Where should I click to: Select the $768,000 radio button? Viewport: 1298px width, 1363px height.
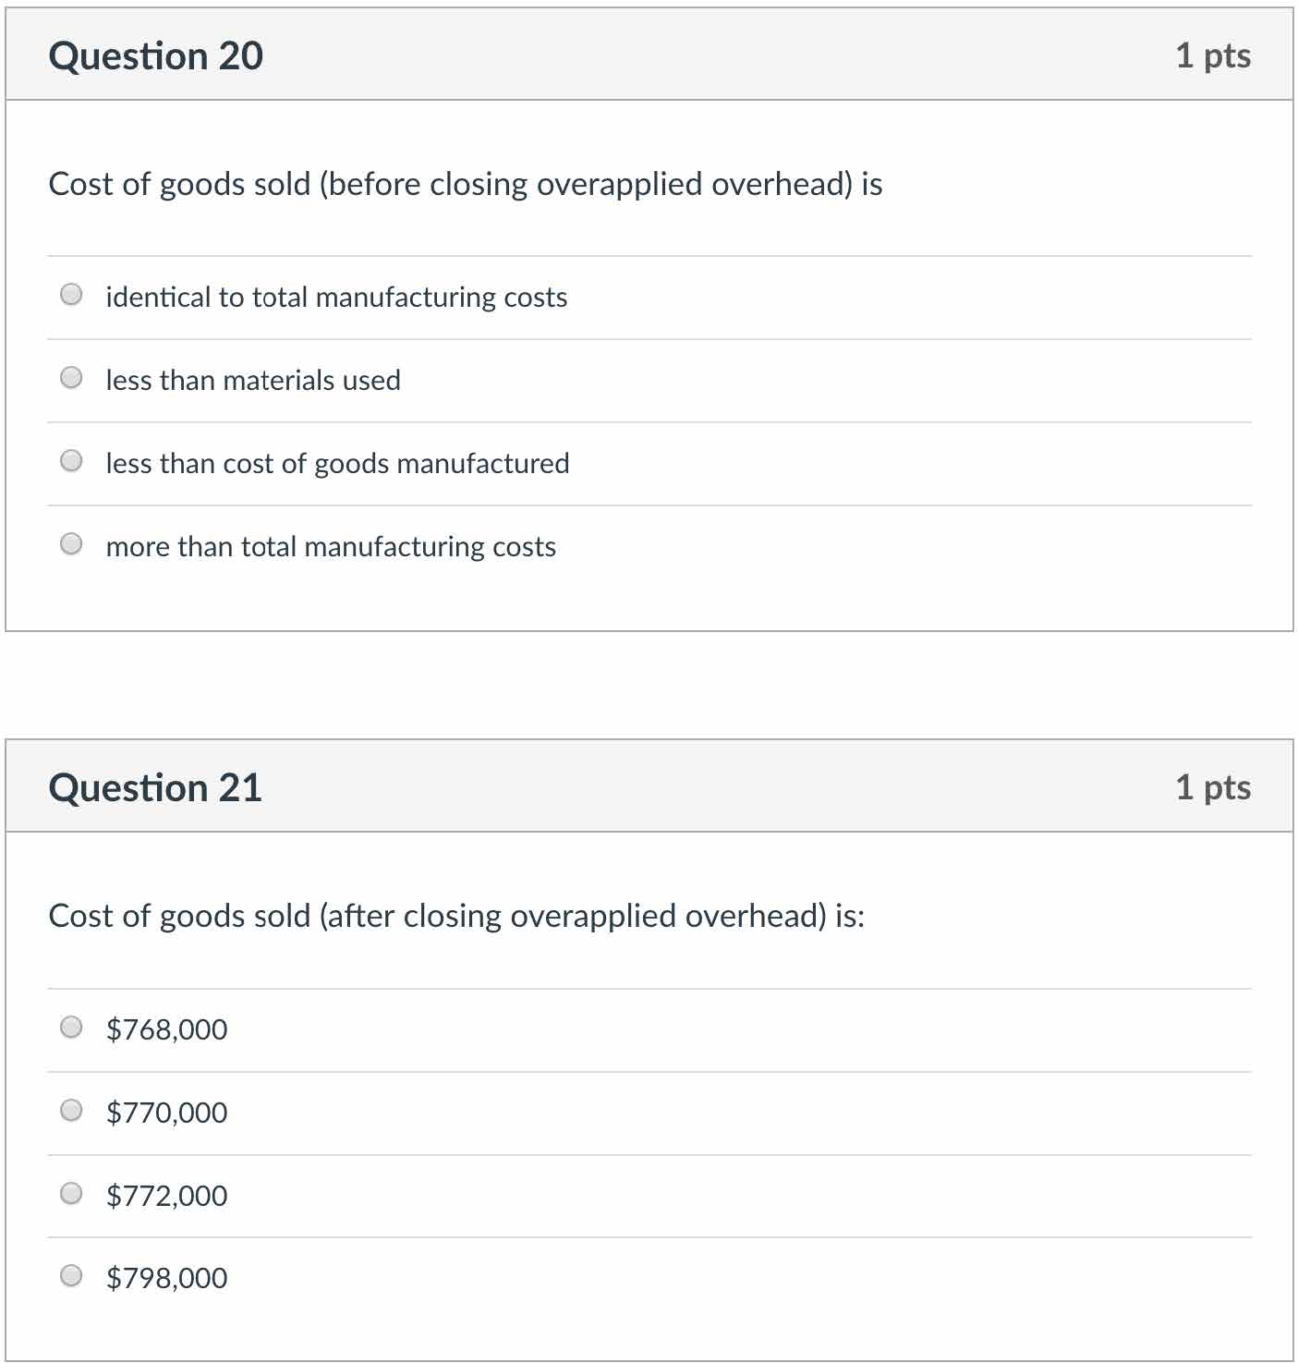[x=71, y=1028]
